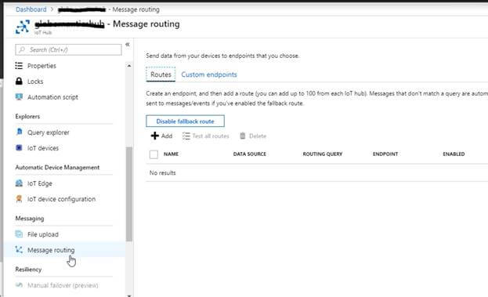The image size is (488, 297).
Task: Go to Dashboard via breadcrumb link
Action: point(31,9)
